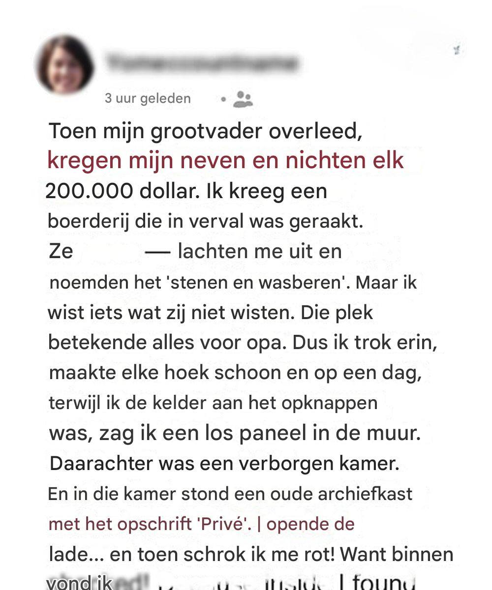
Task: Click the 'toen schrok ik me rot' line
Action: [251, 555]
